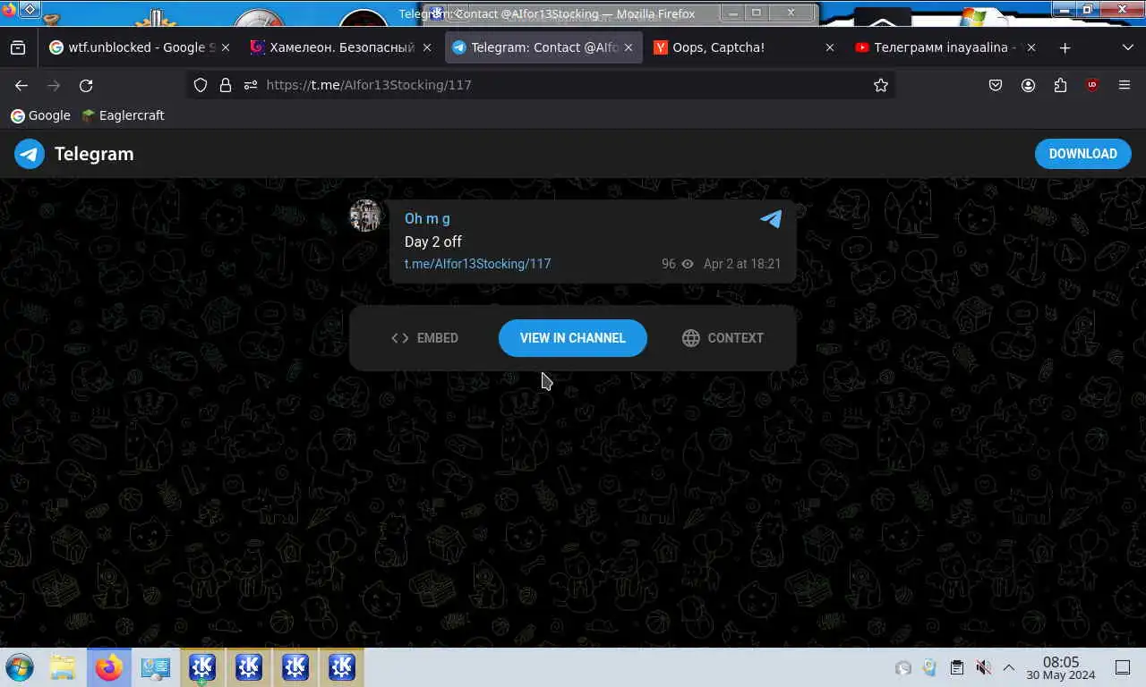Viewport: 1146px width, 687px height.
Task: Open the Eaglercraft bookmark
Action: (x=123, y=115)
